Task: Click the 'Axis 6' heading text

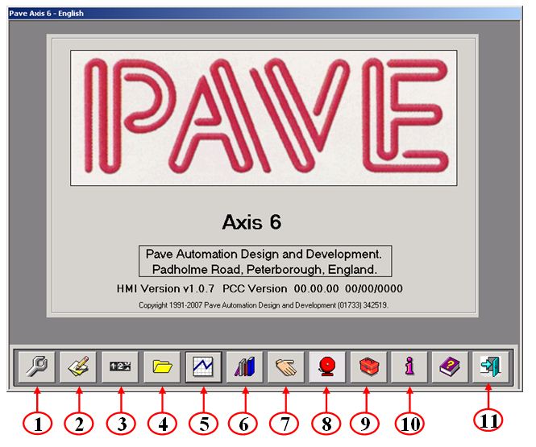Action: click(x=252, y=222)
